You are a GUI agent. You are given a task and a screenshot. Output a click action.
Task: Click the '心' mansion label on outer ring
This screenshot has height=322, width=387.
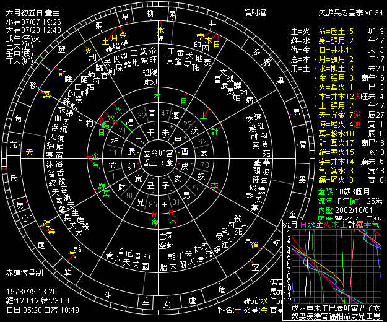click(x=25, y=218)
